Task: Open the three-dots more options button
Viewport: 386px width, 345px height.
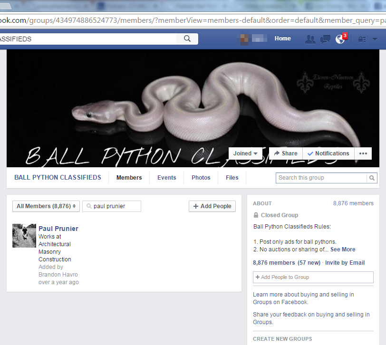Action: (x=363, y=153)
